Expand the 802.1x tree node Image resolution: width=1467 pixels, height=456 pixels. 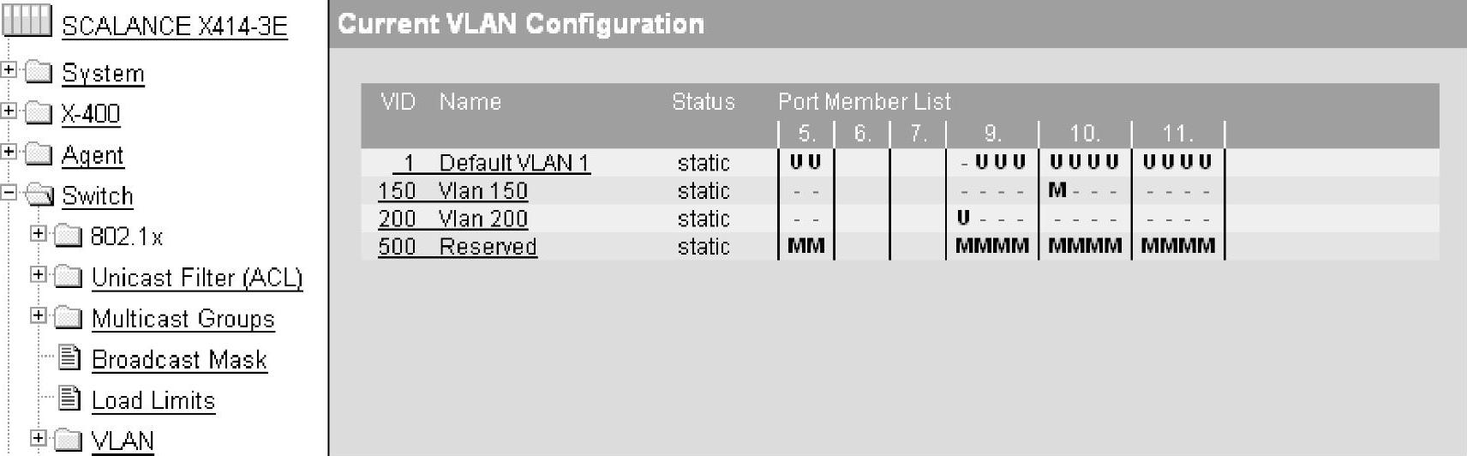[x=38, y=233]
